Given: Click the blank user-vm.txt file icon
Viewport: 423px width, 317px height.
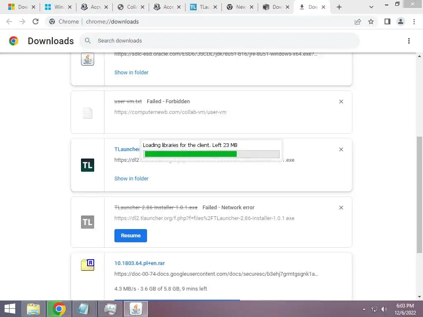Looking at the screenshot, I should (x=88, y=113).
